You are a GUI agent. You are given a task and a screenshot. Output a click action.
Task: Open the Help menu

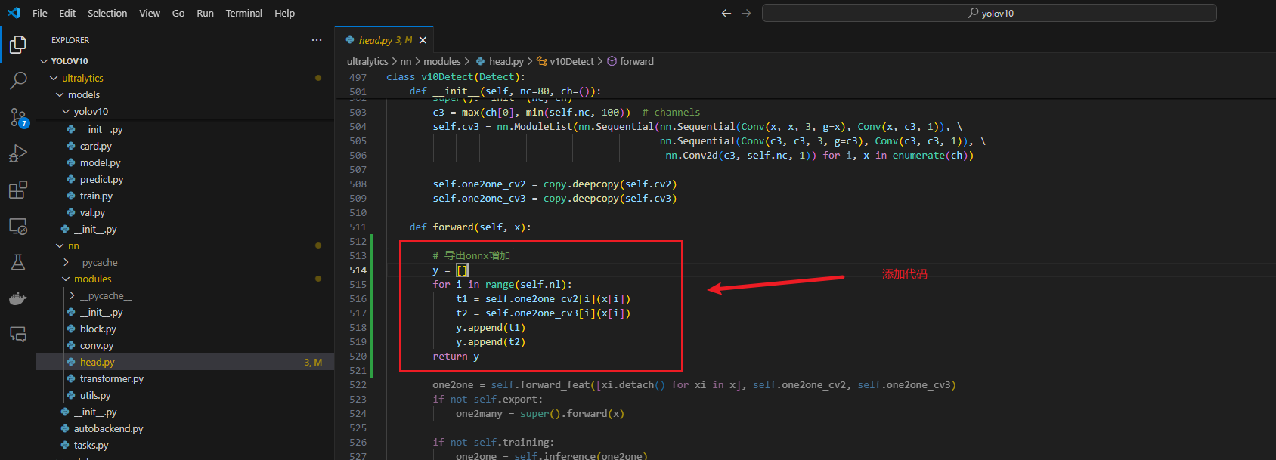[284, 13]
